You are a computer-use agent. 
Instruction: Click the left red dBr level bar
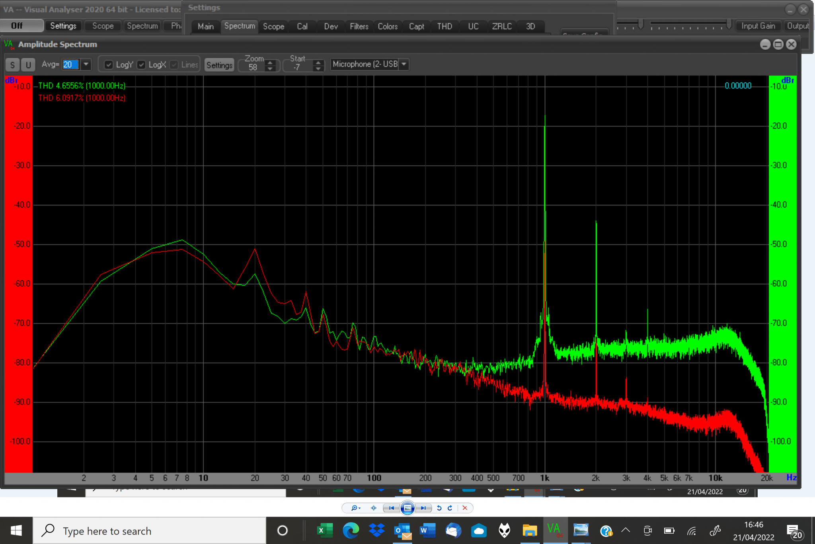[x=18, y=274]
